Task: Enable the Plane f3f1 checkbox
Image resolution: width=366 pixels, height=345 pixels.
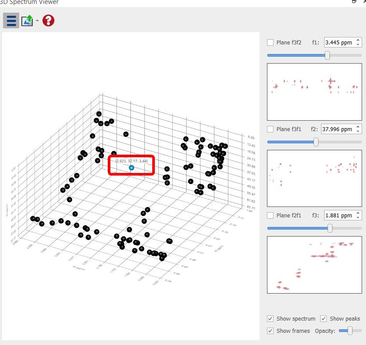Action: click(x=270, y=129)
